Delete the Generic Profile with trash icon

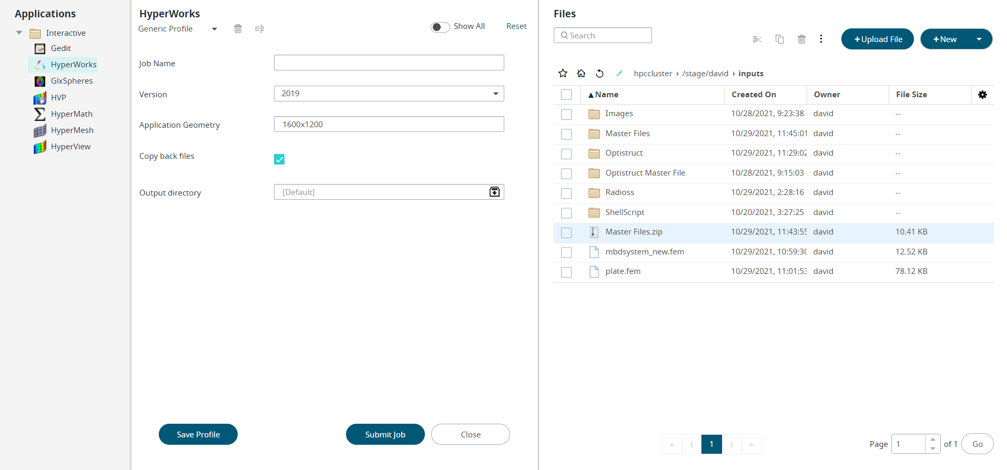[238, 29]
